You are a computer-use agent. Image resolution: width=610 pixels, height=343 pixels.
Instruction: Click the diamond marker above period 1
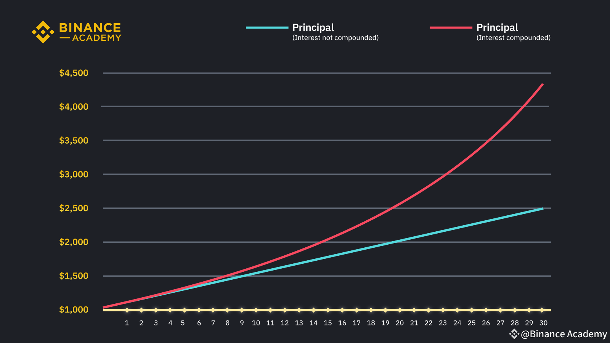point(127,310)
